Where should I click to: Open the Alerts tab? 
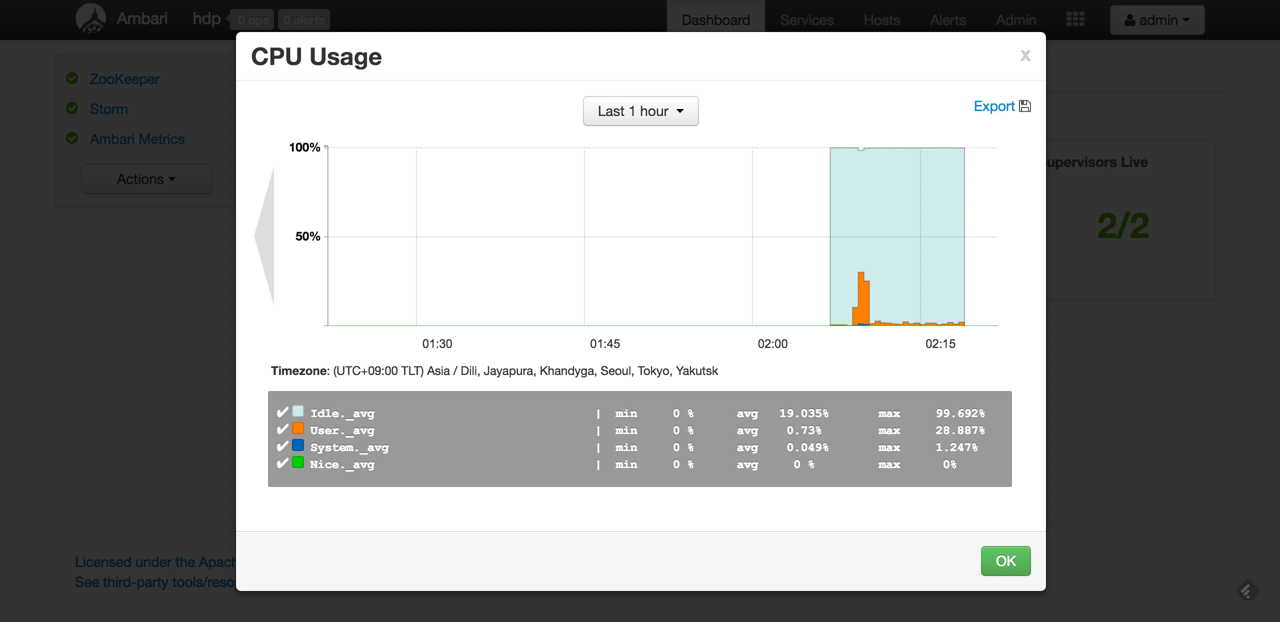(948, 20)
